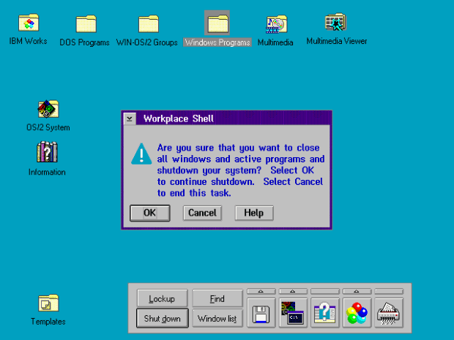454x340 pixels.
Task: Click the Find button on LaunchPad
Action: (217, 298)
